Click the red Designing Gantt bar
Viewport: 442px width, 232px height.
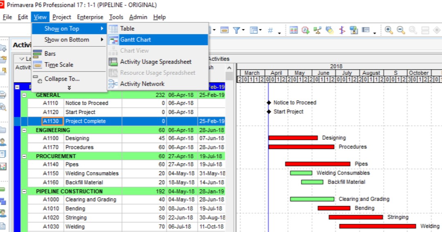pyautogui.click(x=293, y=138)
